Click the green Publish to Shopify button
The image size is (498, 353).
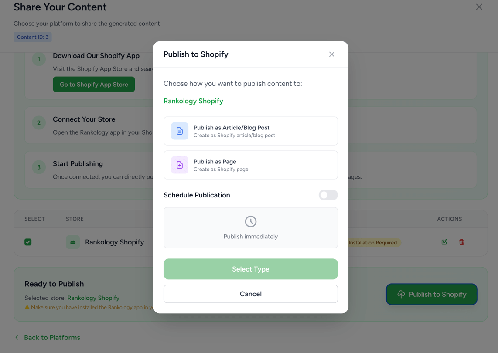pyautogui.click(x=431, y=294)
